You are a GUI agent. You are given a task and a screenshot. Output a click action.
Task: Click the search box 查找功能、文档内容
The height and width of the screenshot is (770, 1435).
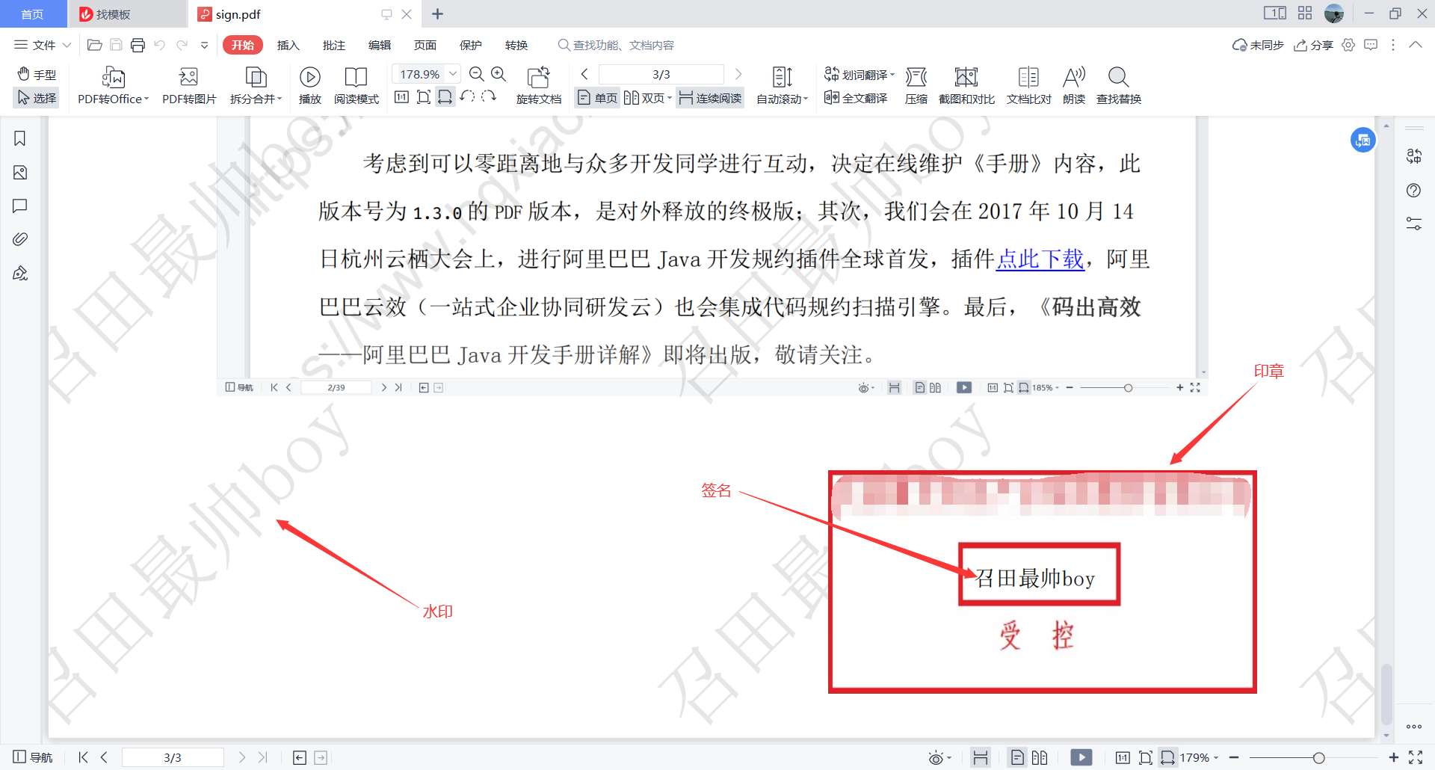617,45
